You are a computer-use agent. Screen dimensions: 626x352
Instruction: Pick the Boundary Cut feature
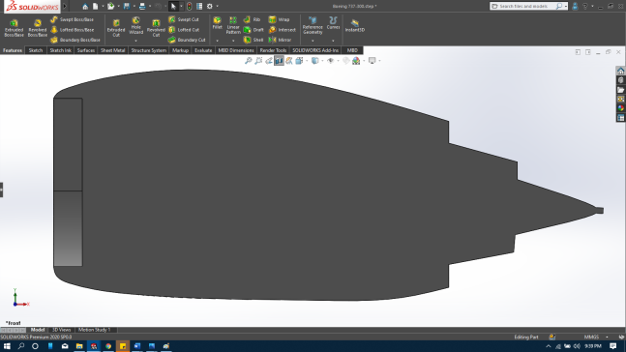[x=187, y=40]
